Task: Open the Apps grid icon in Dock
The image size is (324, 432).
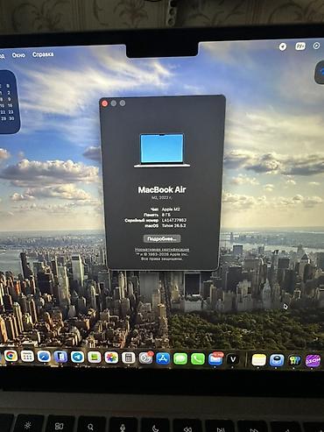Action: [27, 357]
